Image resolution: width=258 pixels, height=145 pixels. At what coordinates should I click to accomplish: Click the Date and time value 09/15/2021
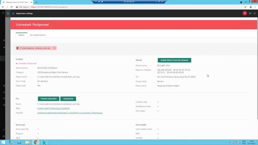(47, 68)
